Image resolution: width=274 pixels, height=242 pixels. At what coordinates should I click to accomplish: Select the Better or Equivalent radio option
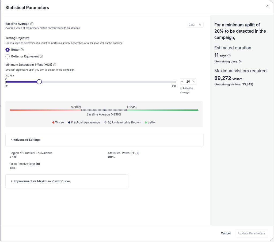click(7, 56)
